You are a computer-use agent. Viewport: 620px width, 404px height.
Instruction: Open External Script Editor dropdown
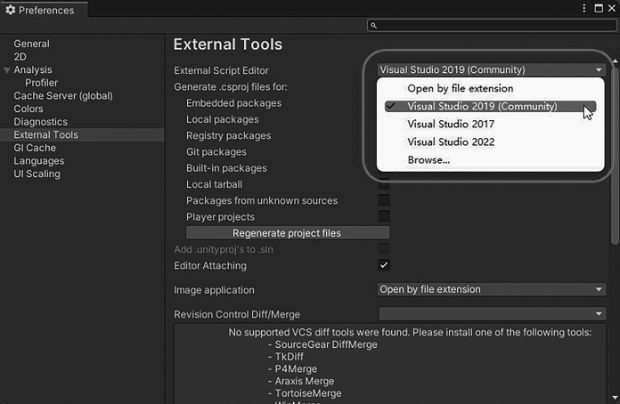coord(492,70)
